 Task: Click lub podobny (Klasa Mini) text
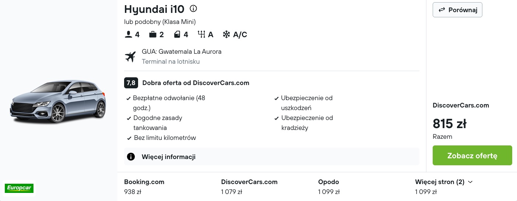click(x=160, y=22)
